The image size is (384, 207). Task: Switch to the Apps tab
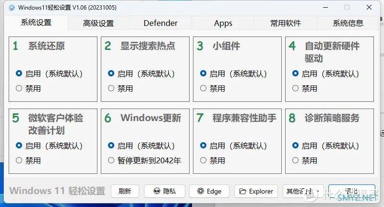coord(223,23)
